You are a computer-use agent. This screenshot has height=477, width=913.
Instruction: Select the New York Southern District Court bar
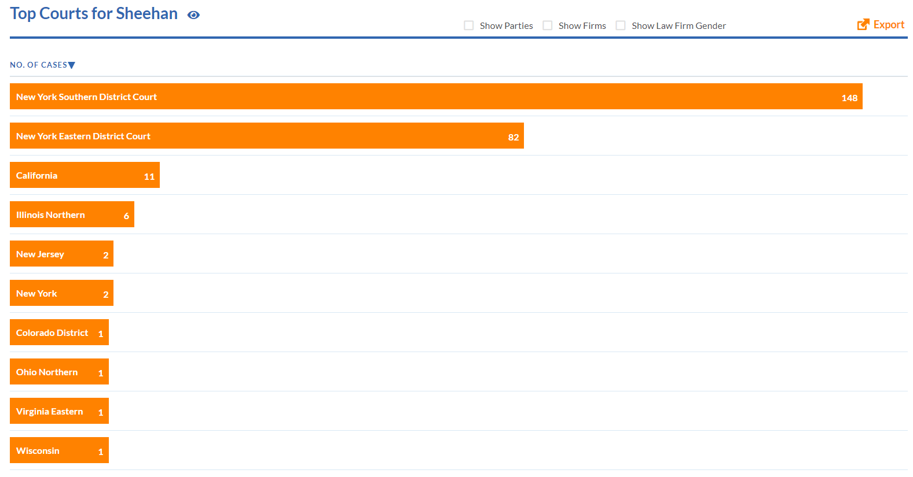click(436, 97)
